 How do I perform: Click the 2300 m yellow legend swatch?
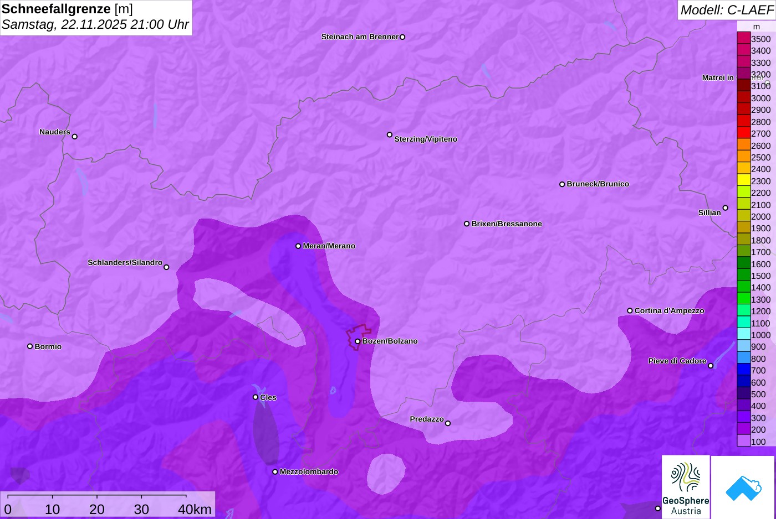tap(743, 180)
